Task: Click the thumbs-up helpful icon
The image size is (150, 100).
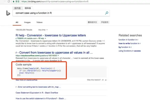Action: click(103, 80)
